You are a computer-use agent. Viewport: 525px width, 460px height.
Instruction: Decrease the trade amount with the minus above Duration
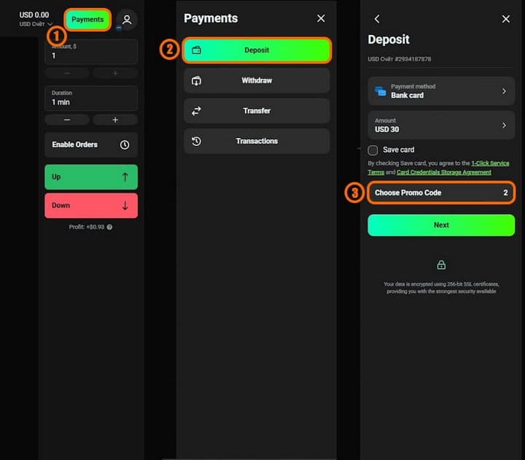coord(67,73)
